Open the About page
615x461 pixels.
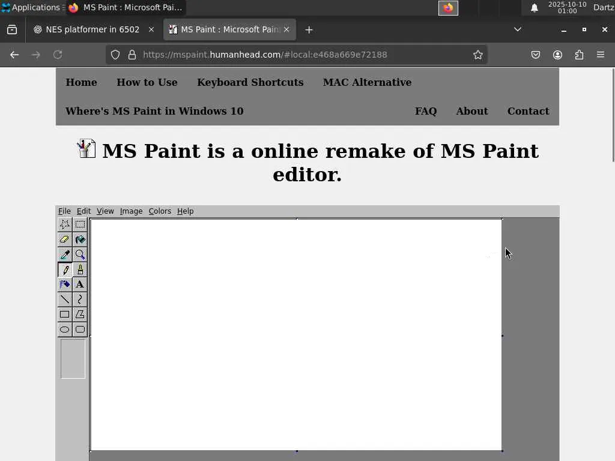coord(472,111)
